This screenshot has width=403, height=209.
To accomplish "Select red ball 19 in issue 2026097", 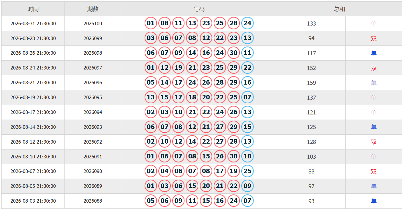I will click(178, 68).
